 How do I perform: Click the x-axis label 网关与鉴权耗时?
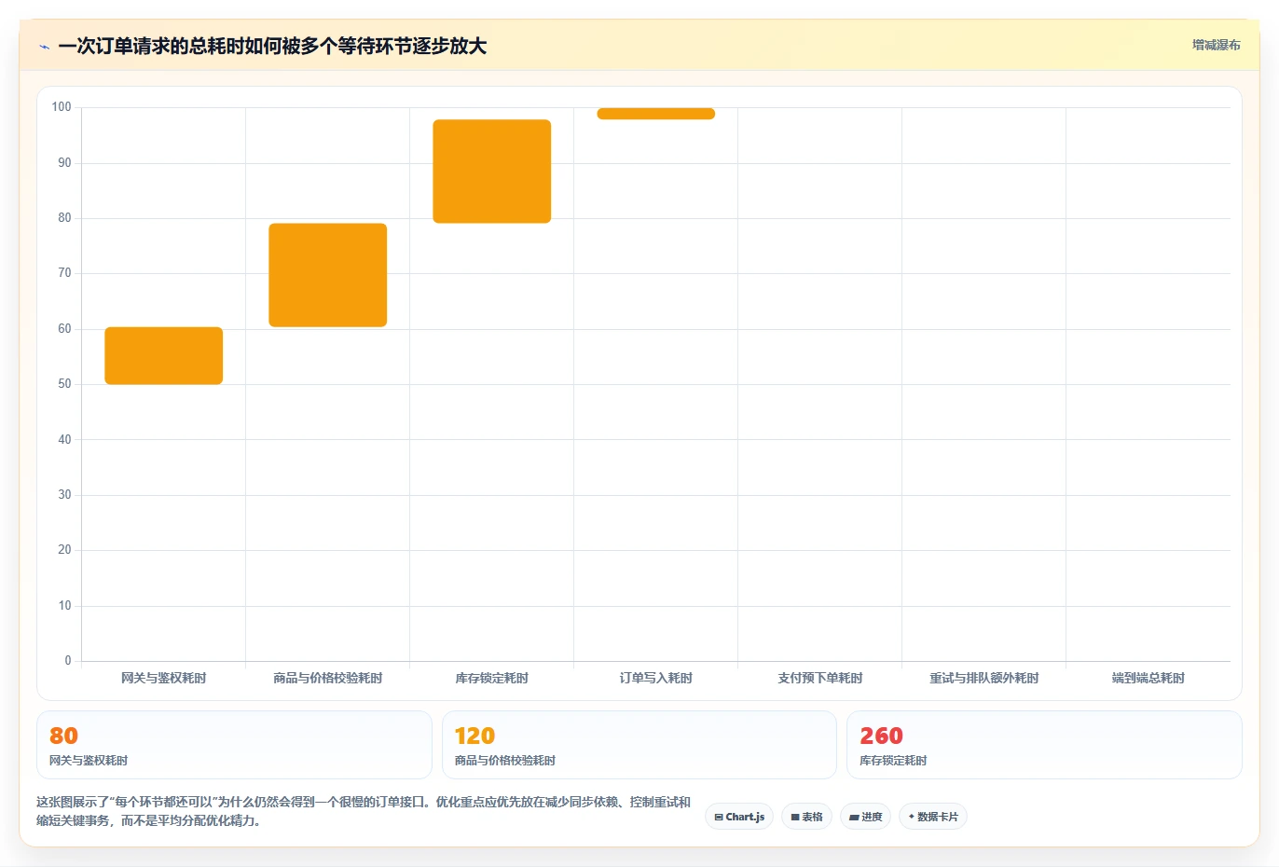pyautogui.click(x=164, y=678)
